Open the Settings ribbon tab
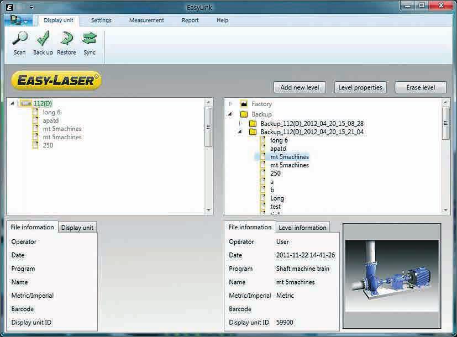This screenshot has height=337, width=457. point(101,20)
